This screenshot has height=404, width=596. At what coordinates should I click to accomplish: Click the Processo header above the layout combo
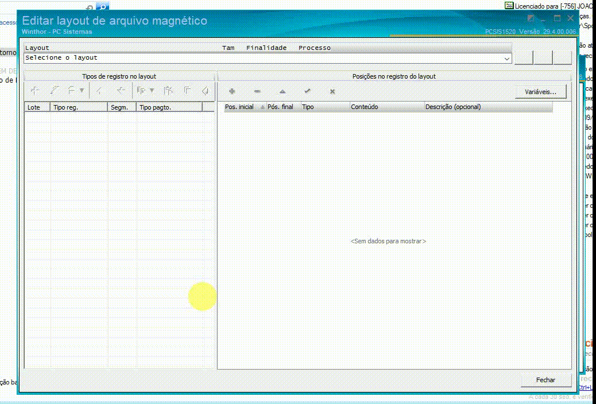314,48
